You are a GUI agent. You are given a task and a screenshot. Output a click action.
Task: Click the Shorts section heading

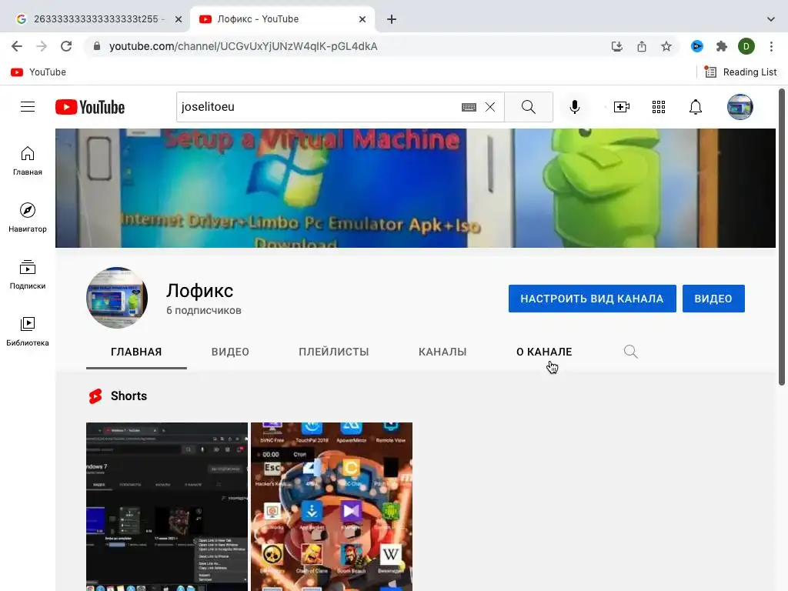tap(129, 396)
